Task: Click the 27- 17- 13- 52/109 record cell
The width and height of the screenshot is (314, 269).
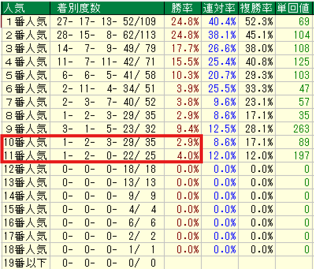Action: click(x=107, y=21)
